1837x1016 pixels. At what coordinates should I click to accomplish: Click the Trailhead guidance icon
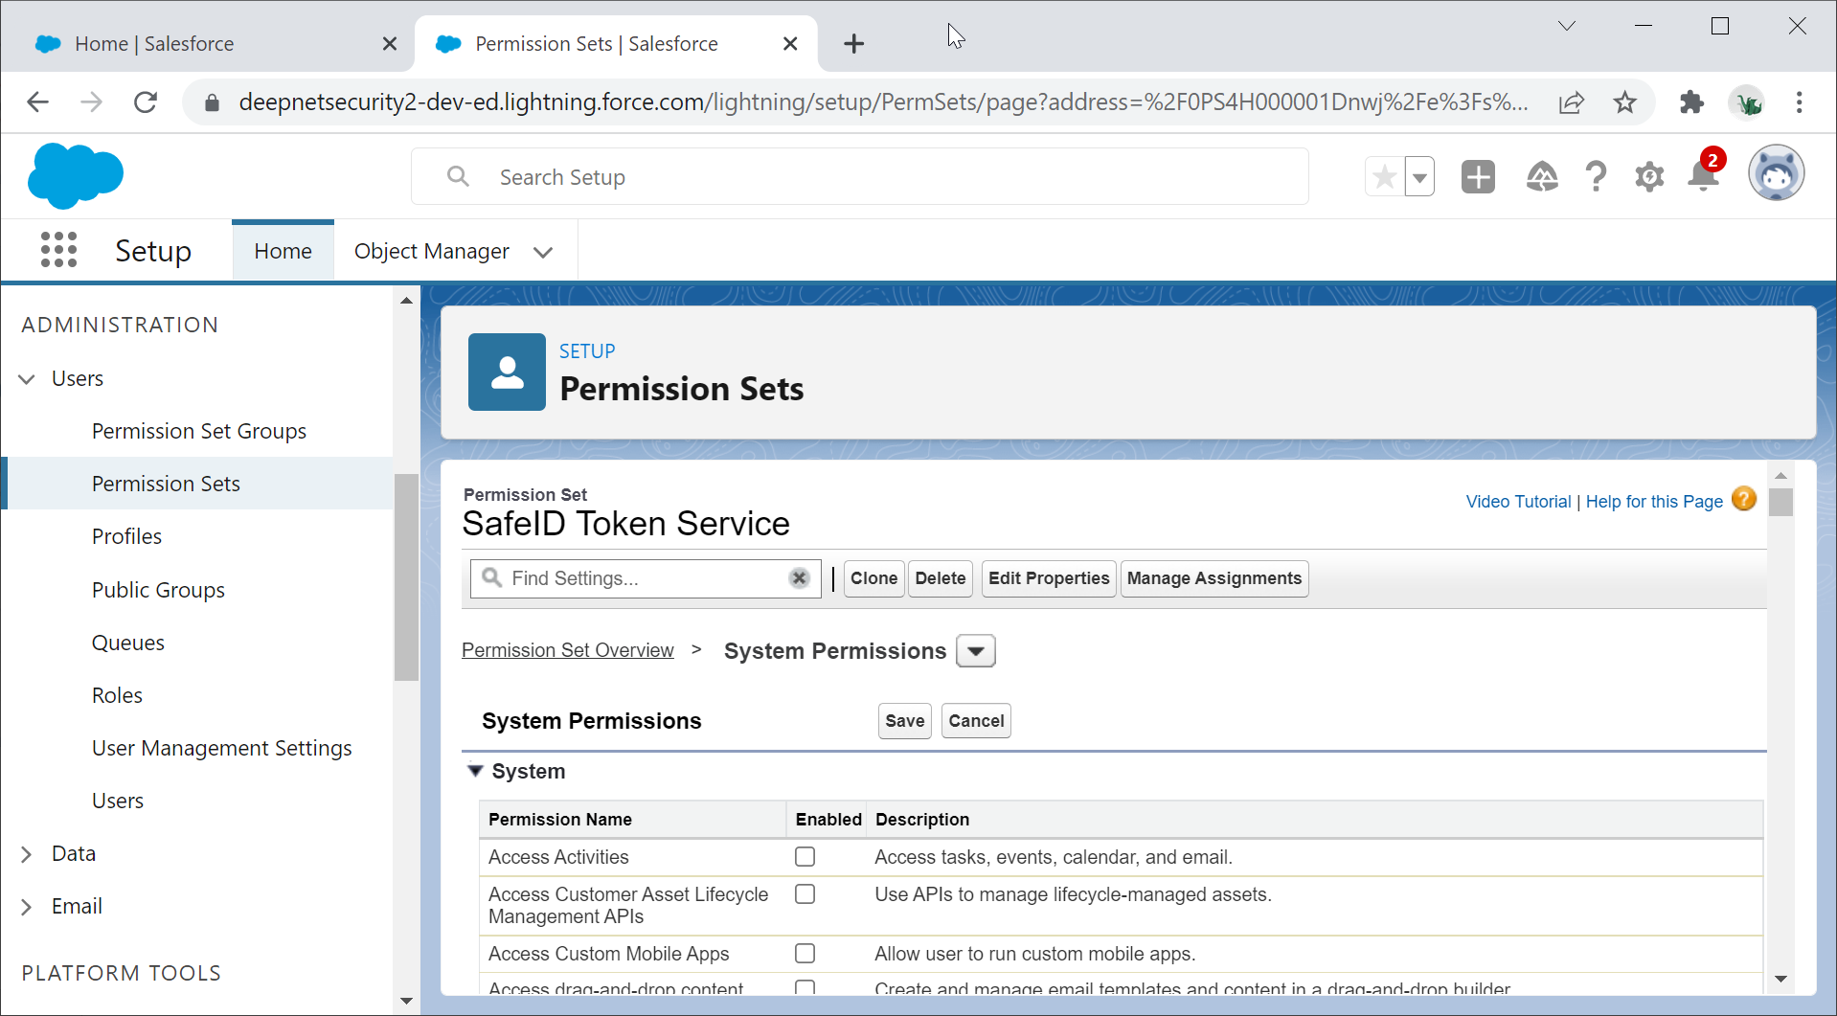tap(1541, 177)
